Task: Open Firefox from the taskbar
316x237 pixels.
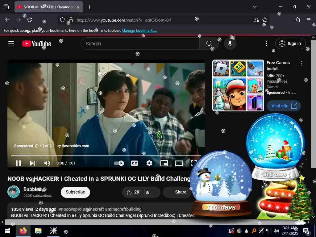Action: (x=23, y=231)
